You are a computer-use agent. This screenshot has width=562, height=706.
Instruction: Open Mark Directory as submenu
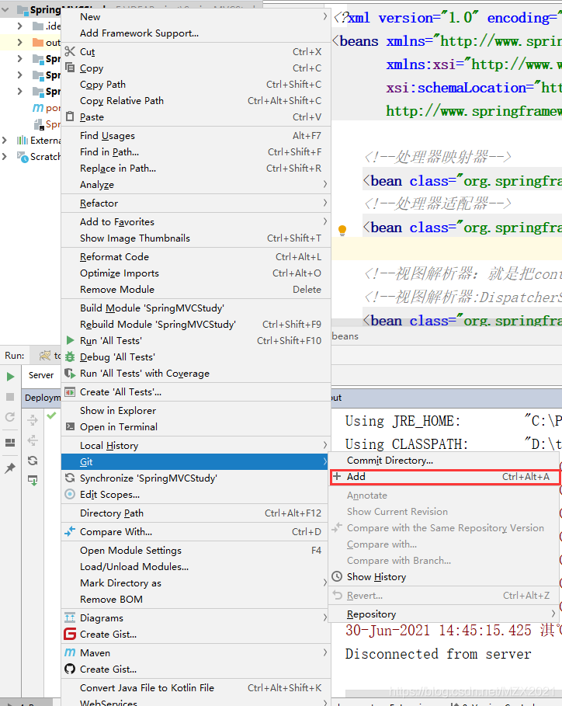pyautogui.click(x=196, y=583)
